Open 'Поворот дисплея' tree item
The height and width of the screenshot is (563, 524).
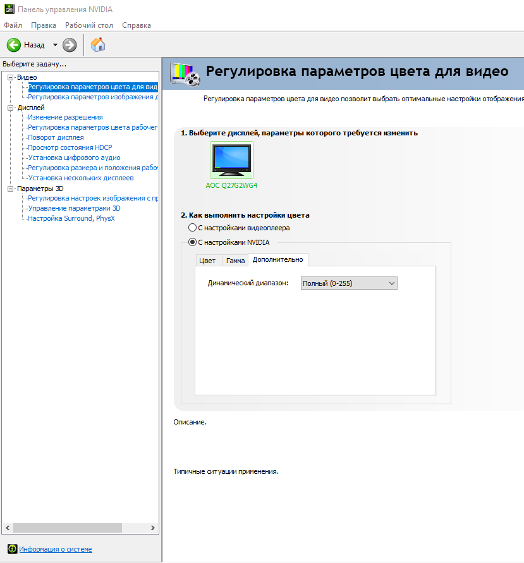coord(56,137)
